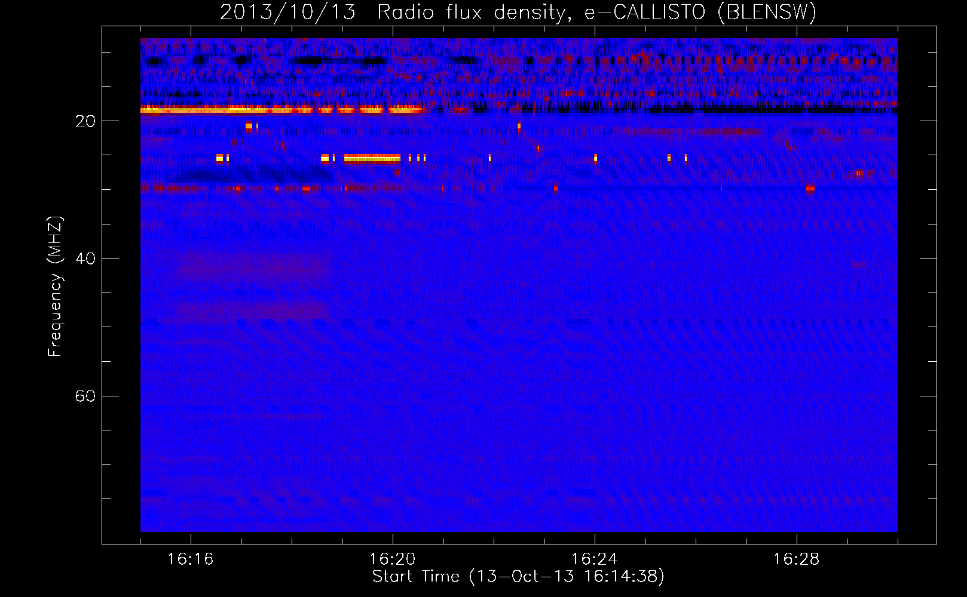Click the 60 MHz frequency tick label
The width and height of the screenshot is (967, 597).
coord(85,396)
